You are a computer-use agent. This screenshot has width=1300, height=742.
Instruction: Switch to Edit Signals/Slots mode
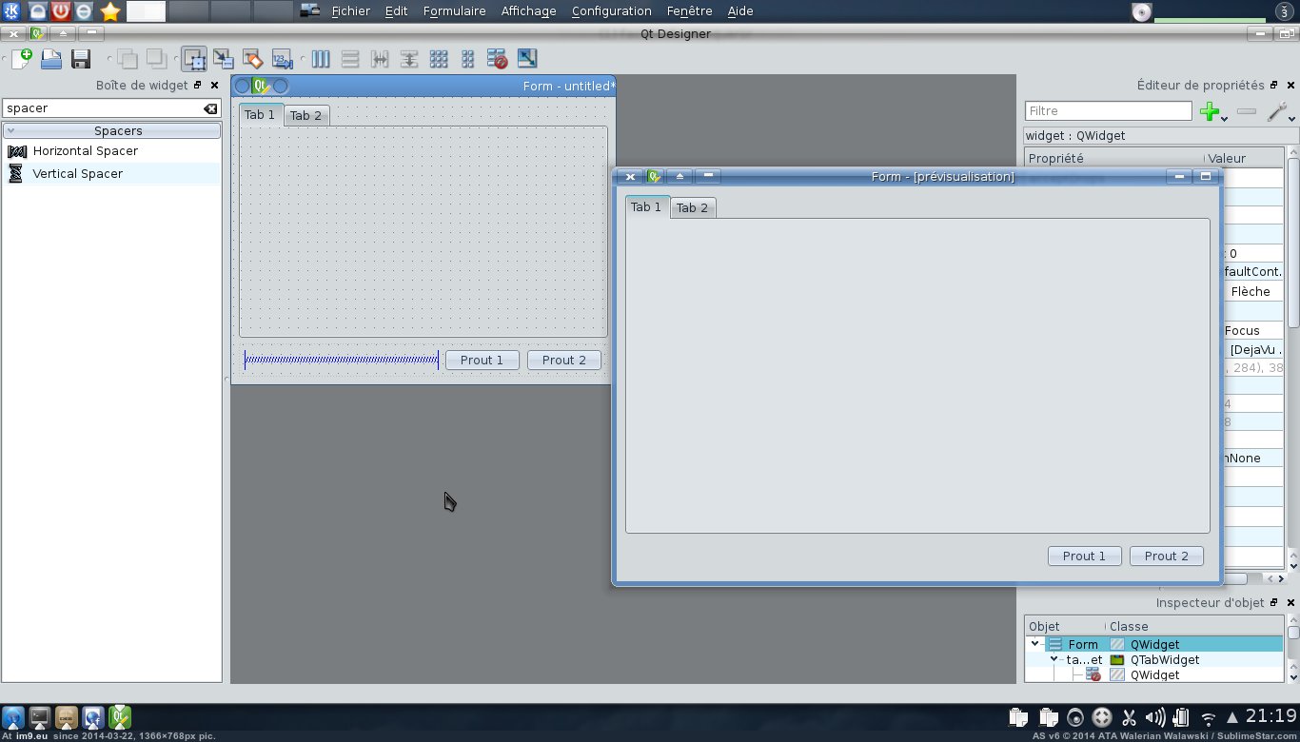(x=224, y=59)
